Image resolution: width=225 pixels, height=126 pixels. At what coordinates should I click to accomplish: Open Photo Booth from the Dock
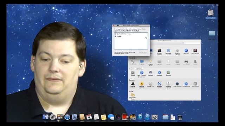click(125, 117)
